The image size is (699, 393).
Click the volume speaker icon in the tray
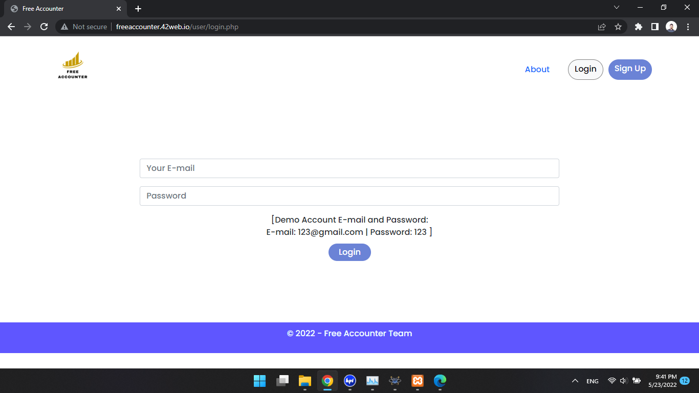pos(623,381)
